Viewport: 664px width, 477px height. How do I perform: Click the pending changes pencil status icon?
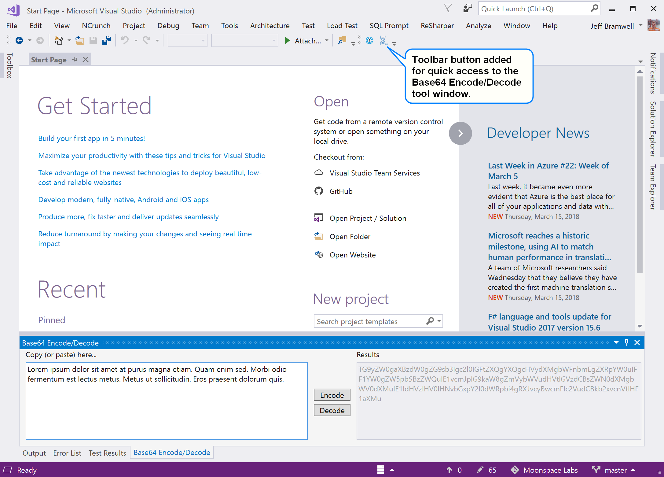point(480,470)
